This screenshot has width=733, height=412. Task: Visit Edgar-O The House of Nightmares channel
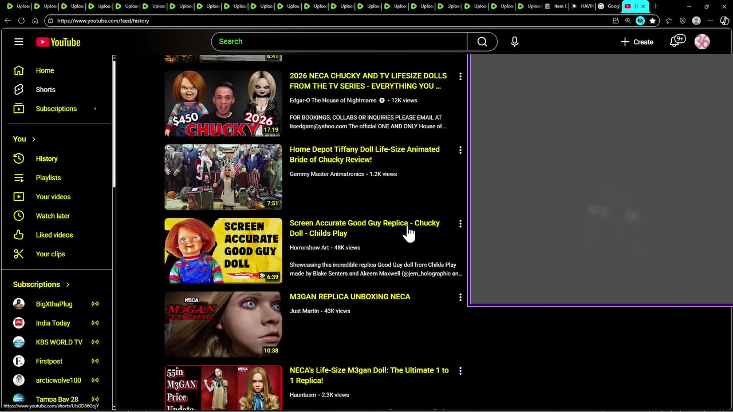tap(333, 100)
